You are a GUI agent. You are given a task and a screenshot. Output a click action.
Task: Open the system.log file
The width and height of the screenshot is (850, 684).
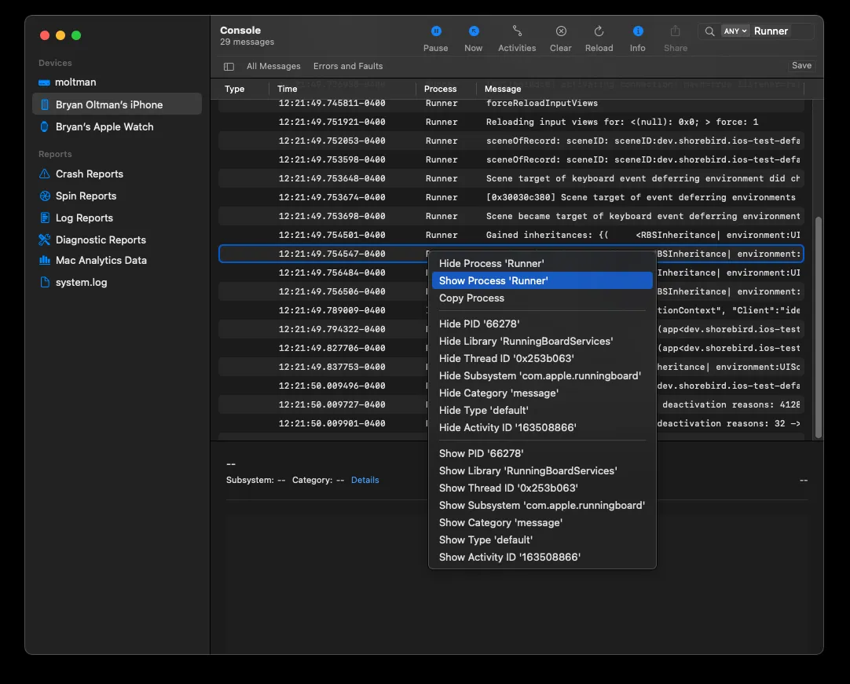pyautogui.click(x=116, y=283)
